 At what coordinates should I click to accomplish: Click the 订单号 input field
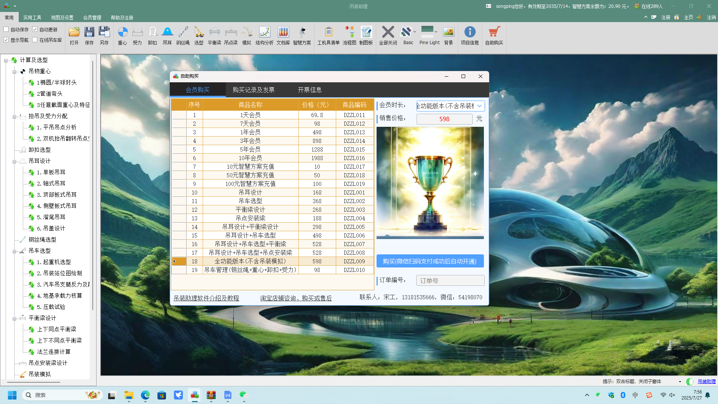(450, 280)
